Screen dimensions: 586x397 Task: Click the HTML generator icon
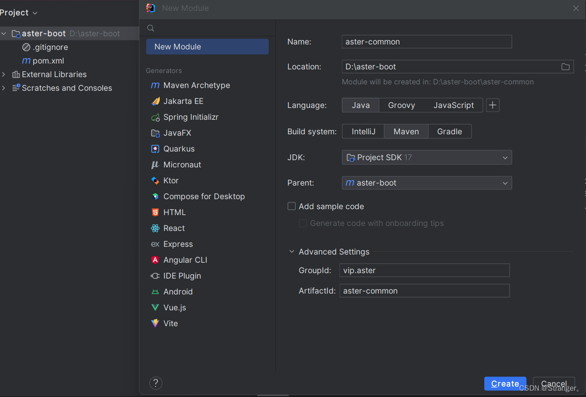coord(155,212)
